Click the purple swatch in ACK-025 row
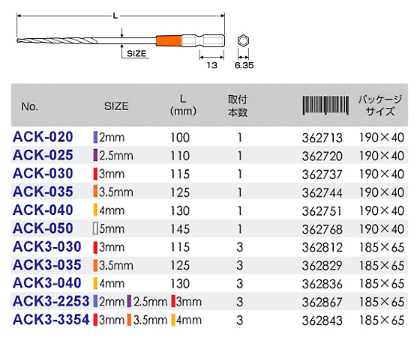The image size is (420, 337). [95, 156]
